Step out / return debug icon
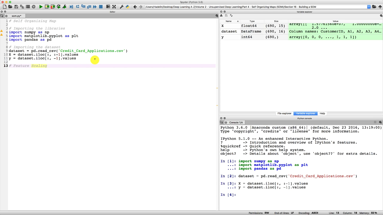This screenshot has width=383, height=215. coord(89,7)
